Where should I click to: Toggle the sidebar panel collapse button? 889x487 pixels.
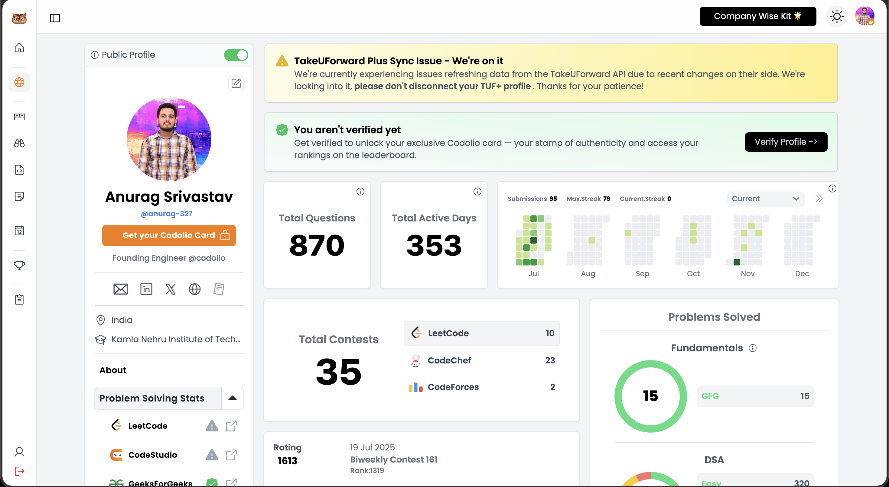tap(55, 18)
